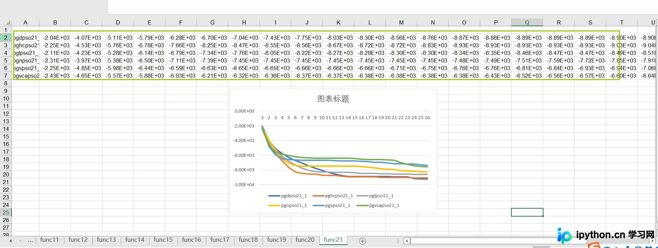Screen dimensions: 658x248
Task: Select row 15 header
Action: pyautogui.click(x=6, y=136)
